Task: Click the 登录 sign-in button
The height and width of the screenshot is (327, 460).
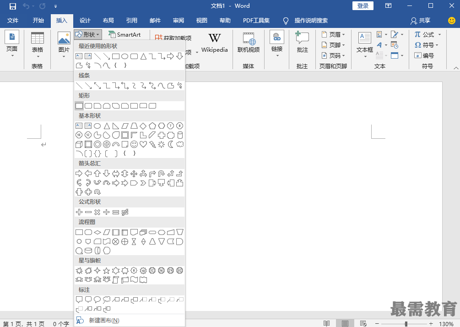Action: [363, 6]
